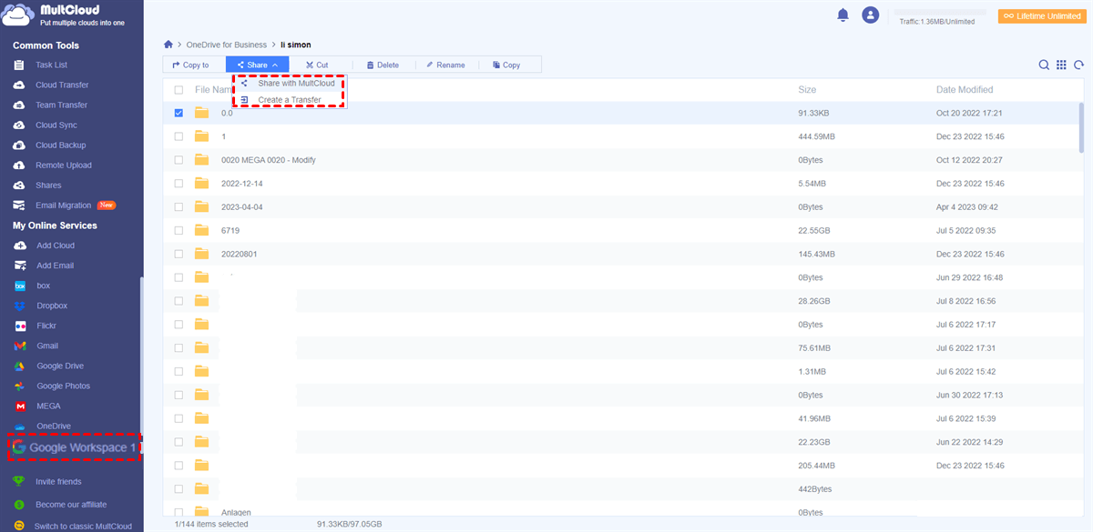Click the li simon breadcrumb
Viewport: 1093px width, 532px height.
(296, 45)
